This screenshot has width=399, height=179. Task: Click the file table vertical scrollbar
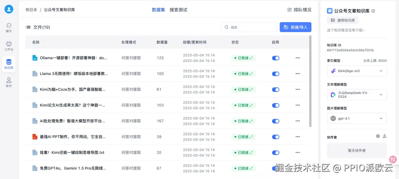point(310,81)
